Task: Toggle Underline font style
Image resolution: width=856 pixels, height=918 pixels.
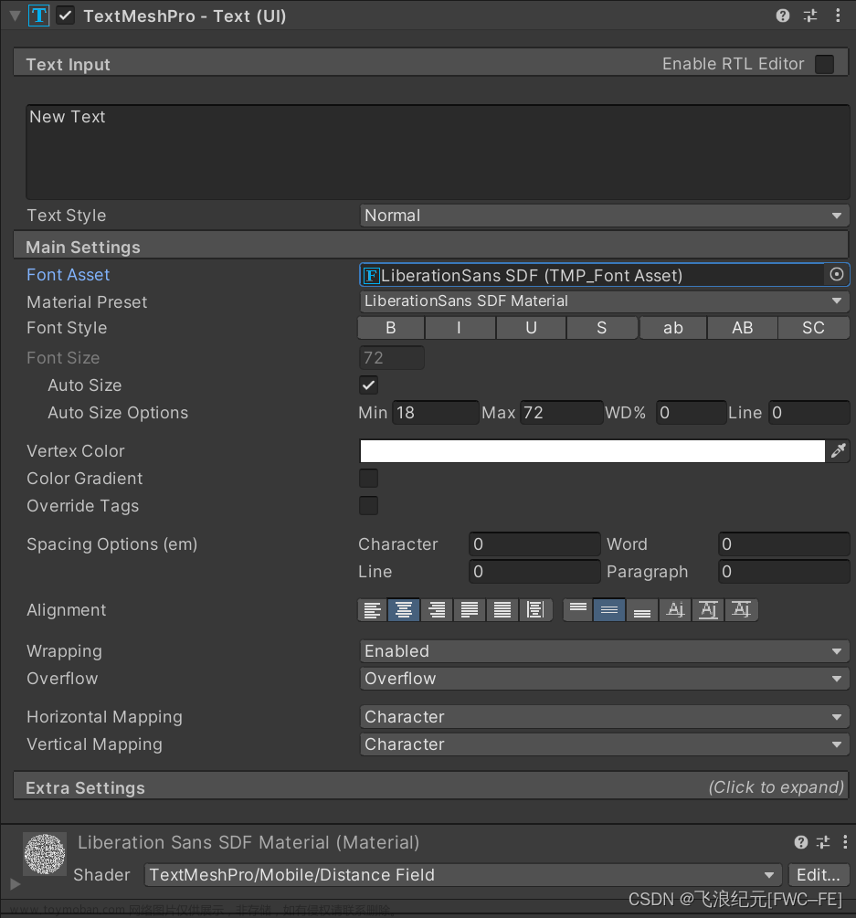Action: point(531,328)
